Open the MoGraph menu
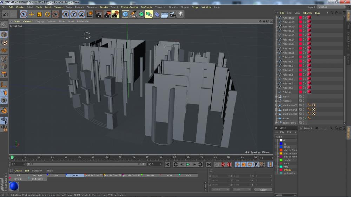351x197 pixels. click(146, 7)
